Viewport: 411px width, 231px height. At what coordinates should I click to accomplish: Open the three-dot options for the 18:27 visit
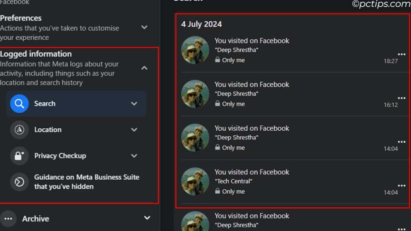[401, 54]
